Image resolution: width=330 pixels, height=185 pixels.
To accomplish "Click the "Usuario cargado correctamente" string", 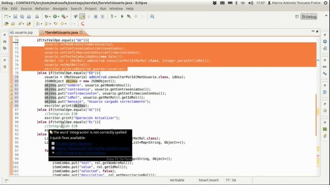I will point(117,102).
